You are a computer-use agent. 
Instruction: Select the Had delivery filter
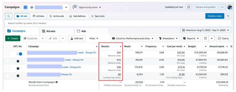coord(77,16)
